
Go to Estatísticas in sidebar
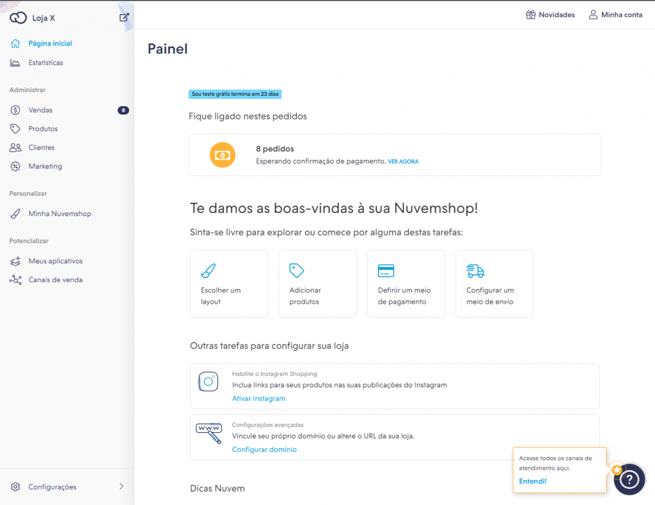(45, 63)
